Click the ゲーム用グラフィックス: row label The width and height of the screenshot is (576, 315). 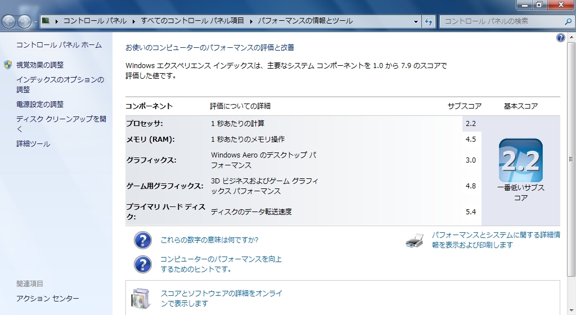click(165, 186)
